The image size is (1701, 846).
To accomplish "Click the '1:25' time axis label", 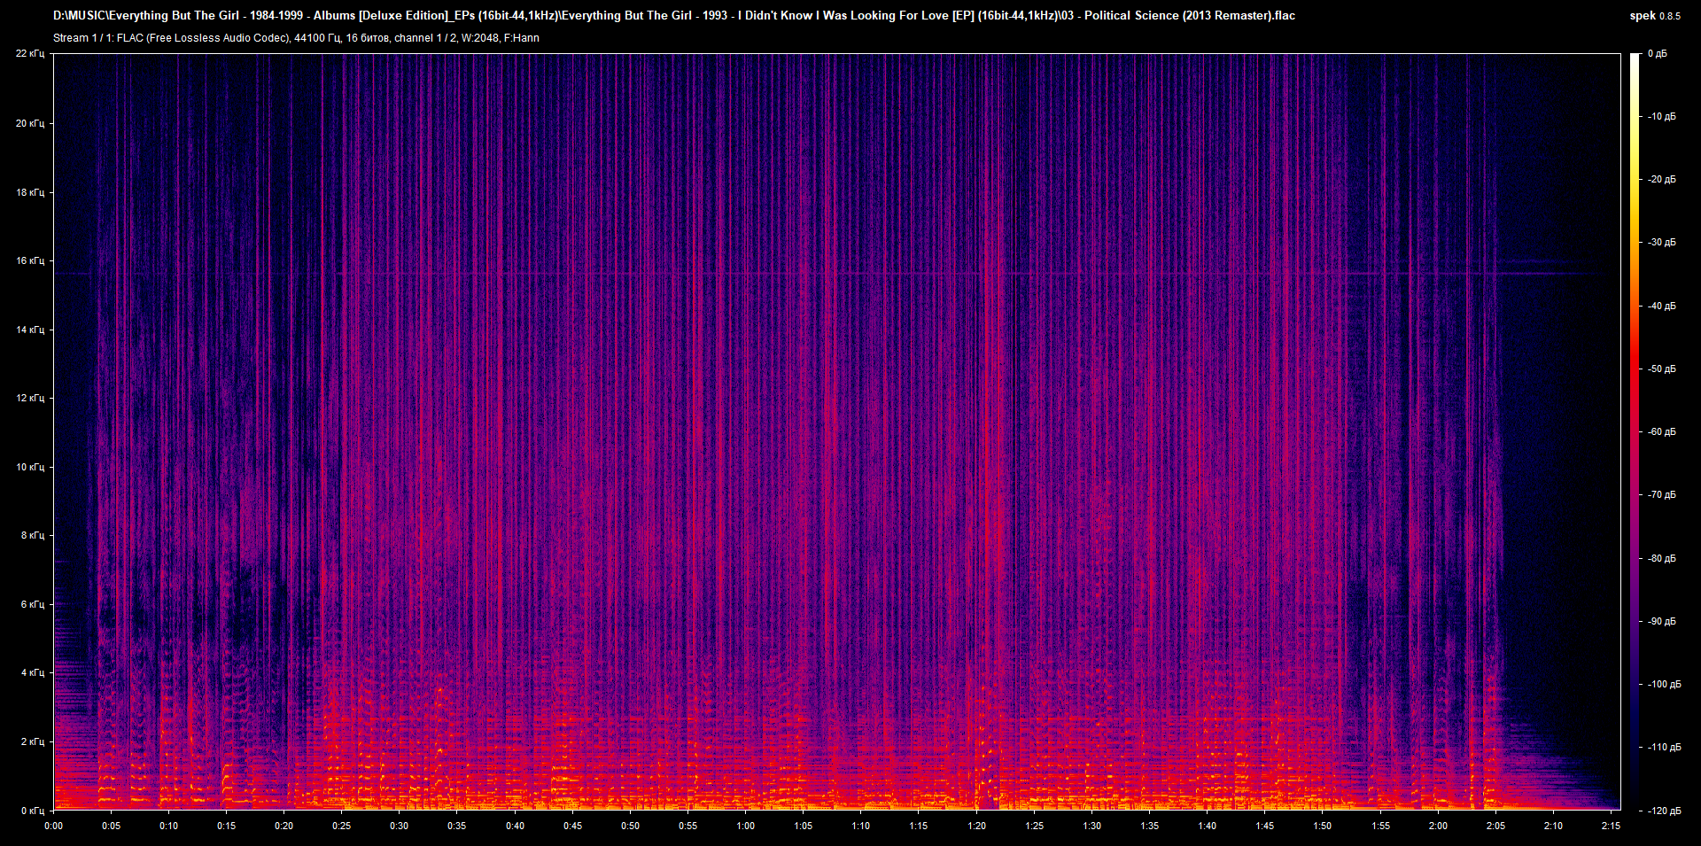I will click(1035, 826).
